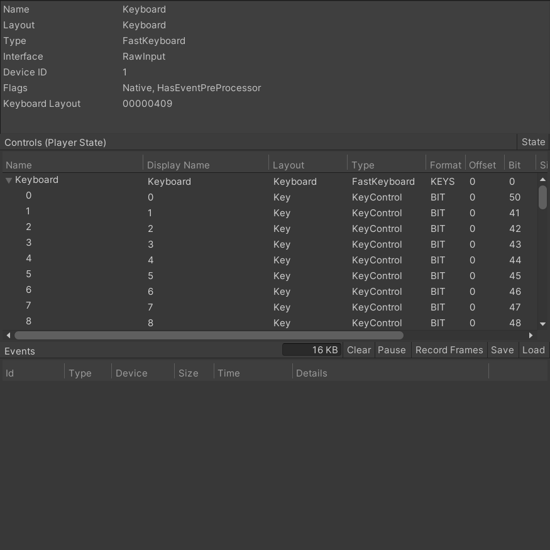The height and width of the screenshot is (550, 550).
Task: Click the FastKeyboard type cell in Keyboard row
Action: 383,182
